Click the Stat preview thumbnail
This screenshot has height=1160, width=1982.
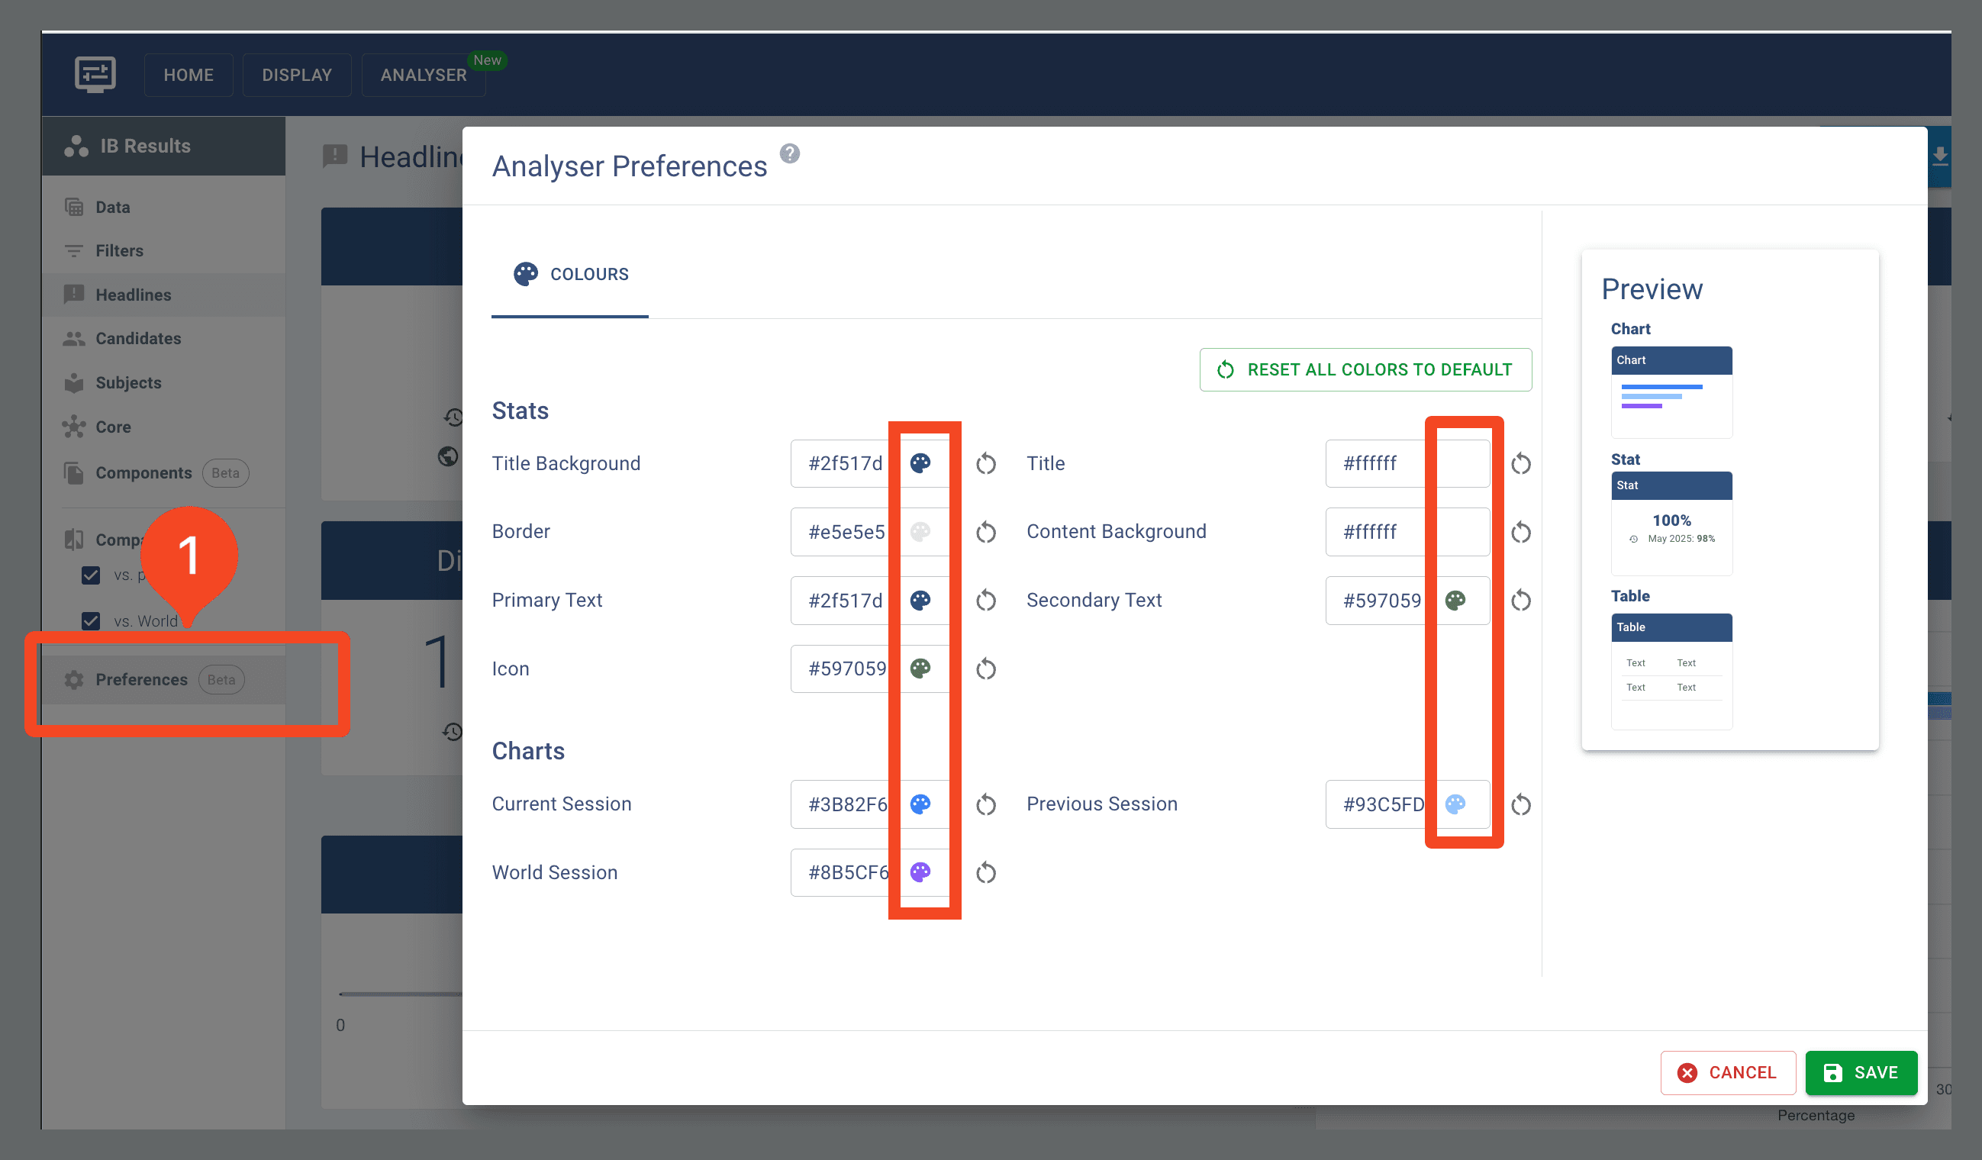click(1671, 523)
